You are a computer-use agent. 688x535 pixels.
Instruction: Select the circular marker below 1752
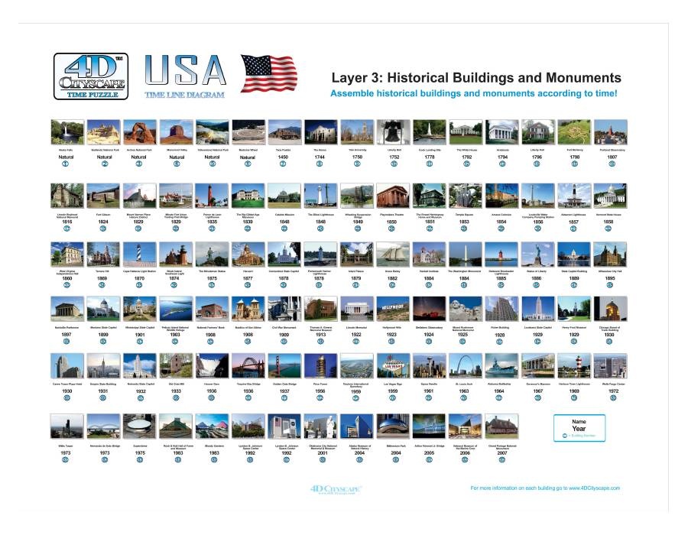coord(394,164)
